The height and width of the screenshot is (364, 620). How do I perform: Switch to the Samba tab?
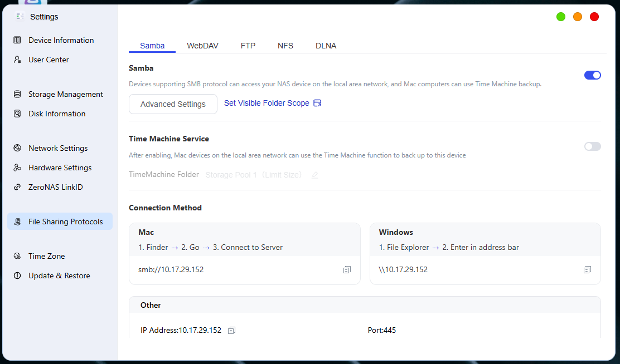(x=152, y=46)
